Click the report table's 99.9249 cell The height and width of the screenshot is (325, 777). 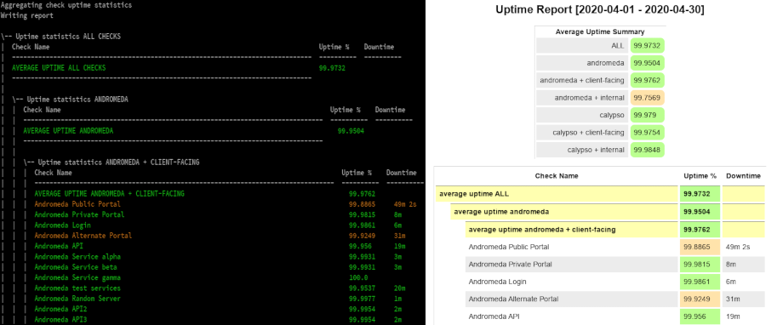[x=700, y=299]
